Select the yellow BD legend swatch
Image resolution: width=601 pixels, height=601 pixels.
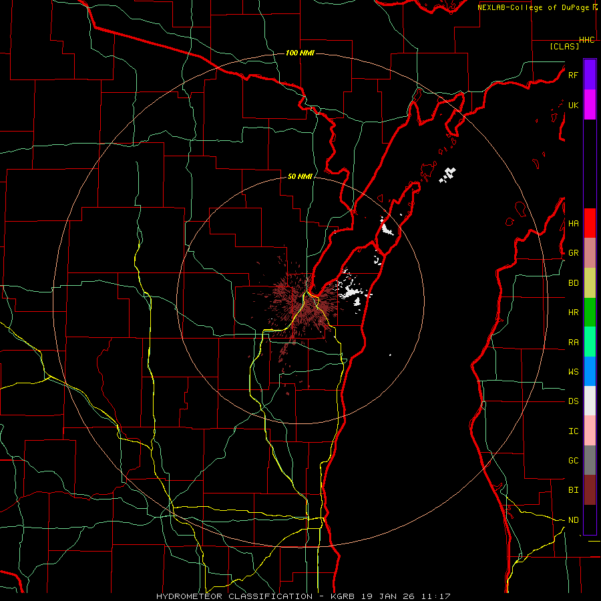[x=590, y=282]
